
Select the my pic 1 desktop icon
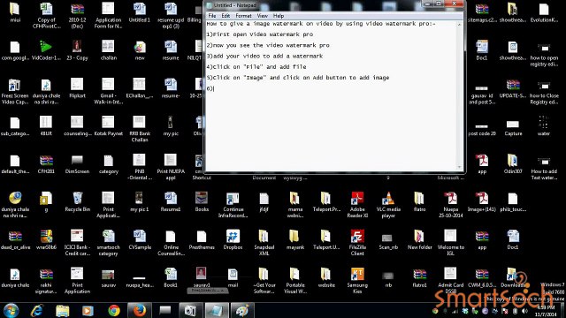coord(140,202)
